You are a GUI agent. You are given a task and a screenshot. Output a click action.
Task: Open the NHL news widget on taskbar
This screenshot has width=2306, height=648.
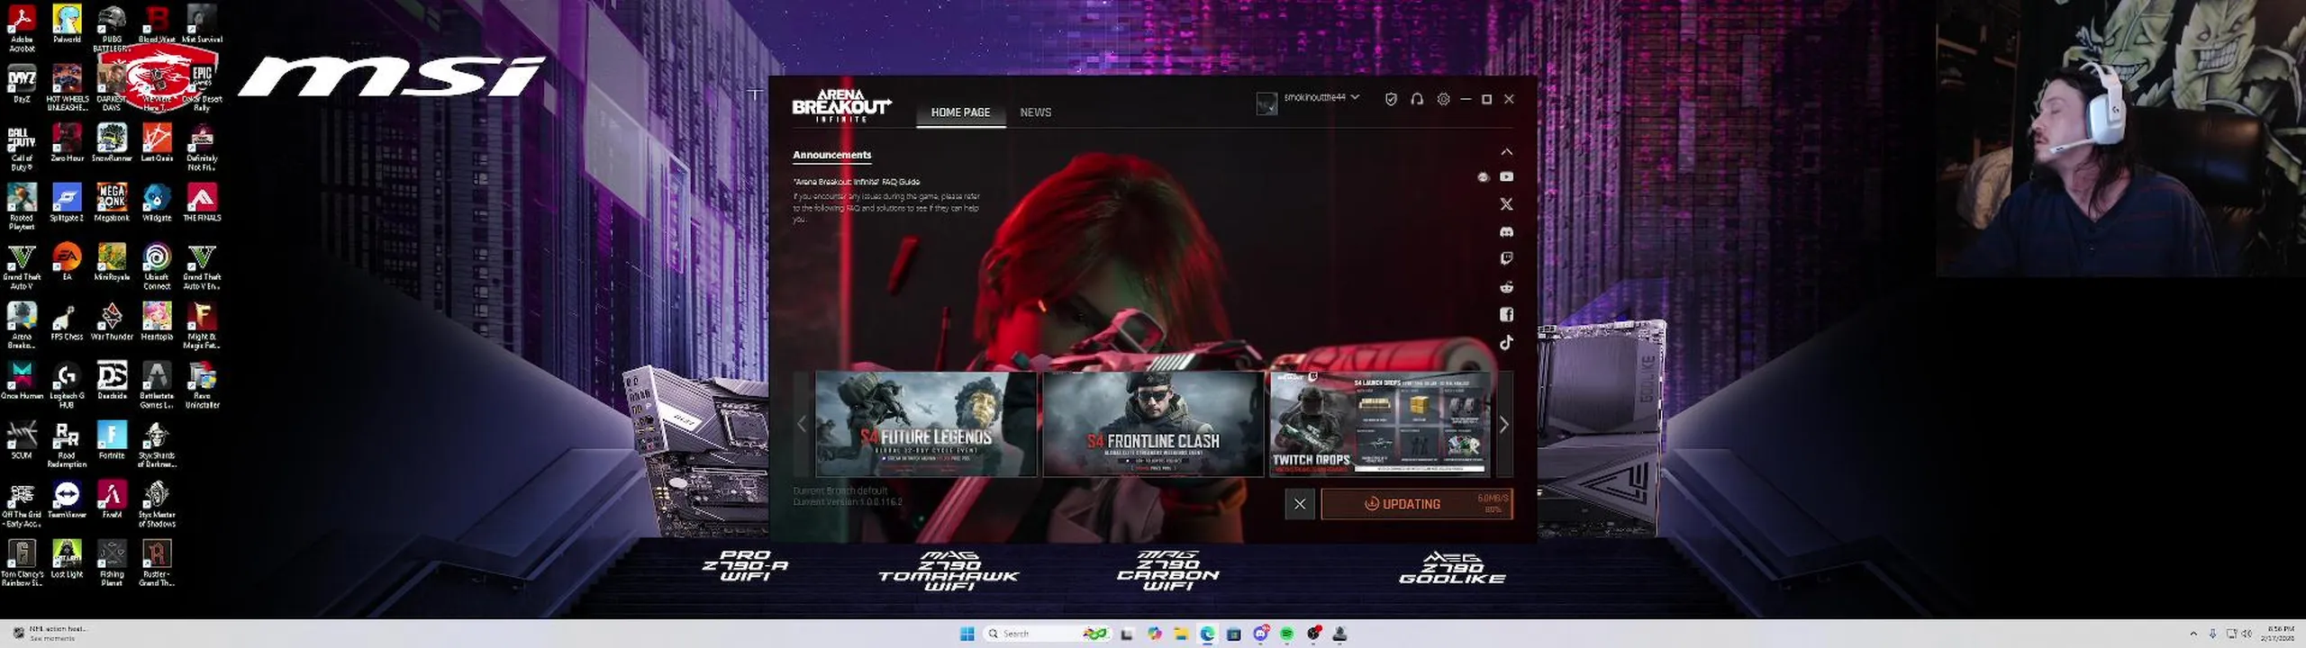52,634
